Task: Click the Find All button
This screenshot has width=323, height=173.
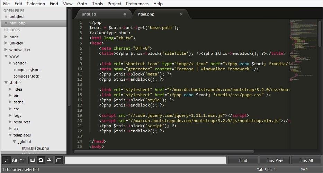Action: [306, 160]
